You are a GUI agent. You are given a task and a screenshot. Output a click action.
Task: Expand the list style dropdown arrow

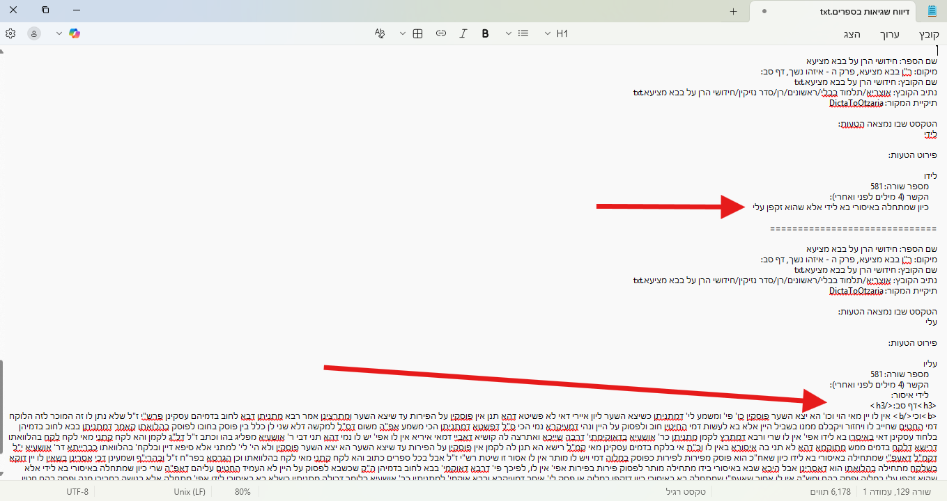(509, 33)
